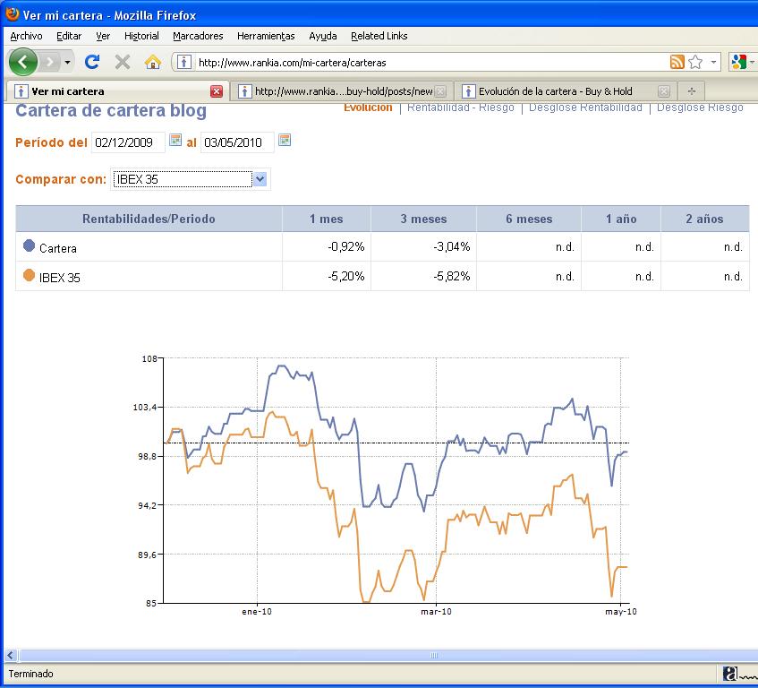Image resolution: width=758 pixels, height=688 pixels.
Task: Select the IBEX 35 3 meses value -5,82%
Action: pos(452,276)
